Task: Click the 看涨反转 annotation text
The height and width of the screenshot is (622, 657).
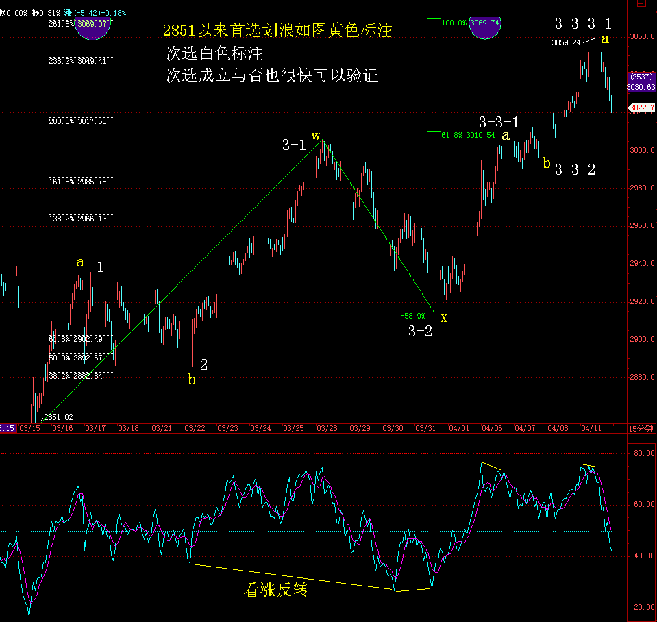Action: coord(275,589)
